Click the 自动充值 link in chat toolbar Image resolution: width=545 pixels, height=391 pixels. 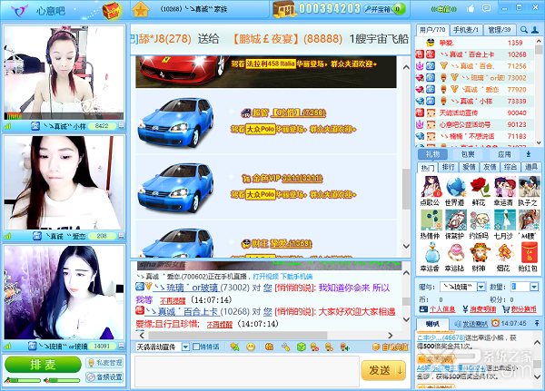pyautogui.click(x=394, y=347)
